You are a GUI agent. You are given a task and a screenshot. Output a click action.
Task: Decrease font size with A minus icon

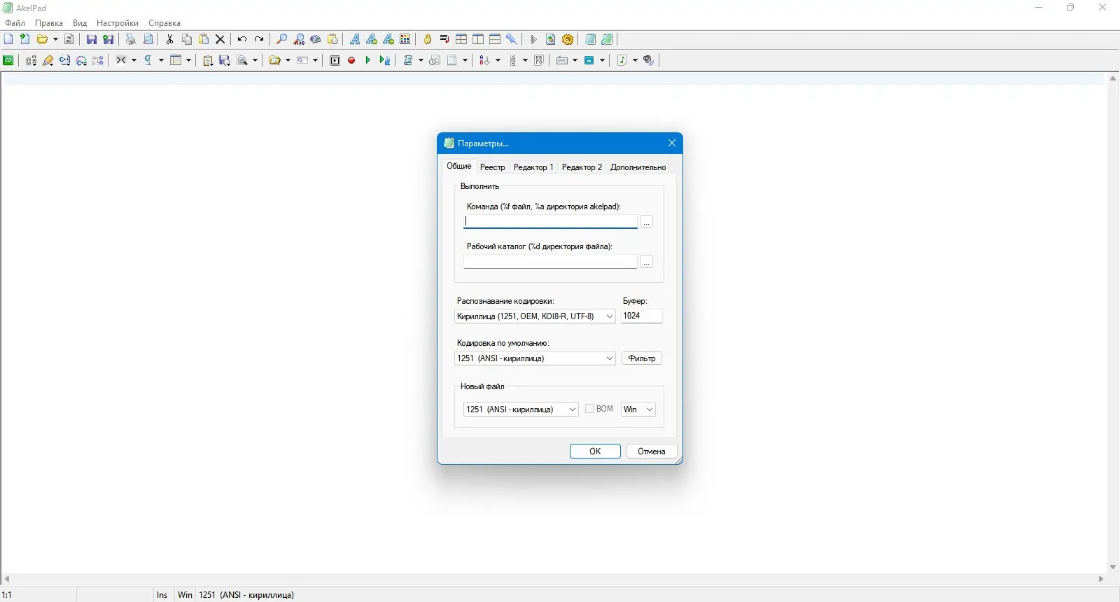coord(388,40)
